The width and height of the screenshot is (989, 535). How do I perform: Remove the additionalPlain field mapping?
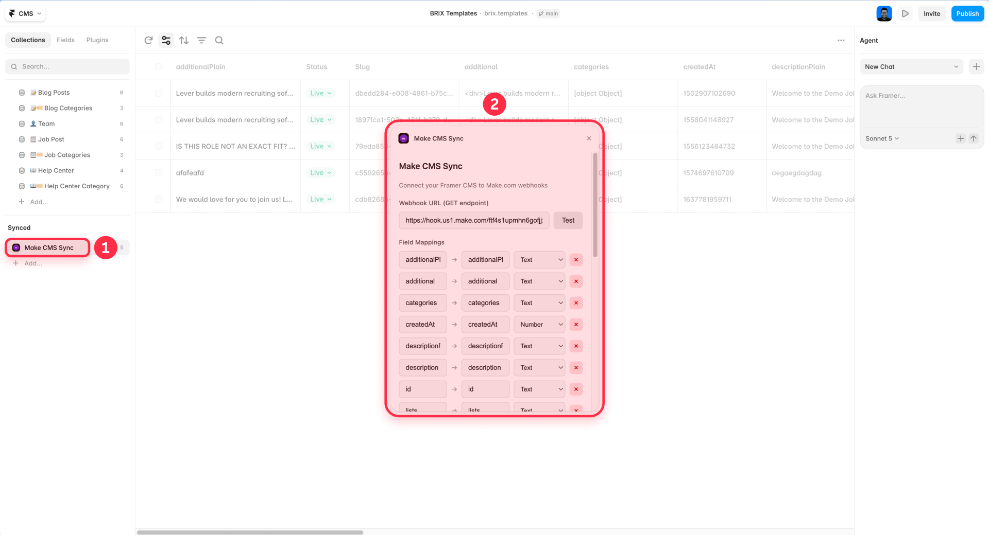576,260
